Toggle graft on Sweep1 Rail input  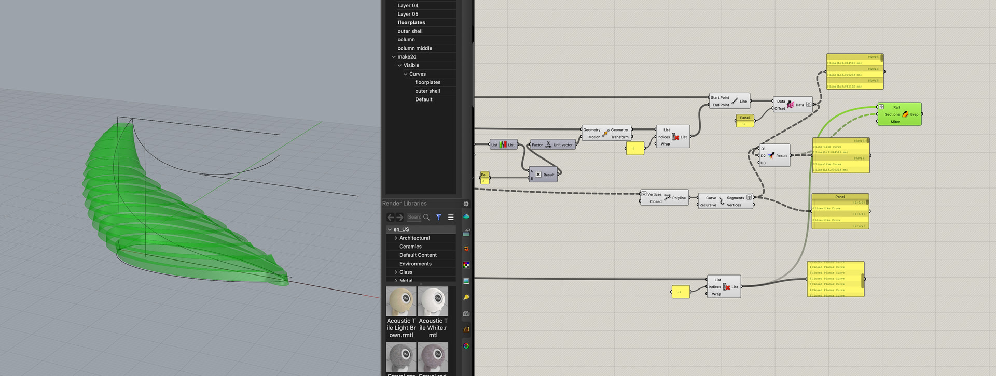pyautogui.click(x=881, y=107)
